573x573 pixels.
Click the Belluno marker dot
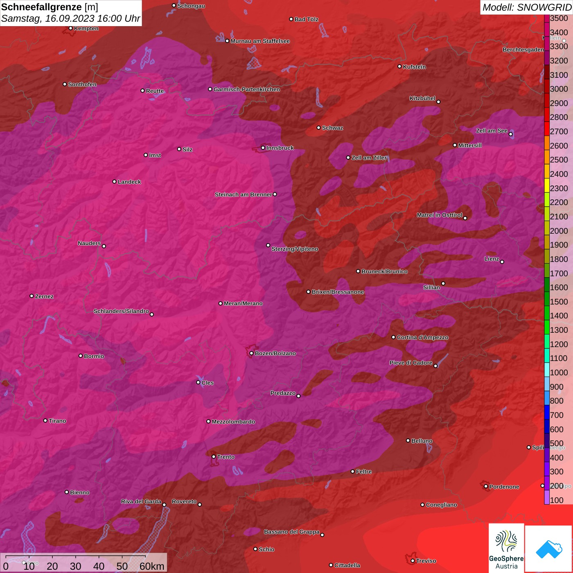pyautogui.click(x=408, y=440)
